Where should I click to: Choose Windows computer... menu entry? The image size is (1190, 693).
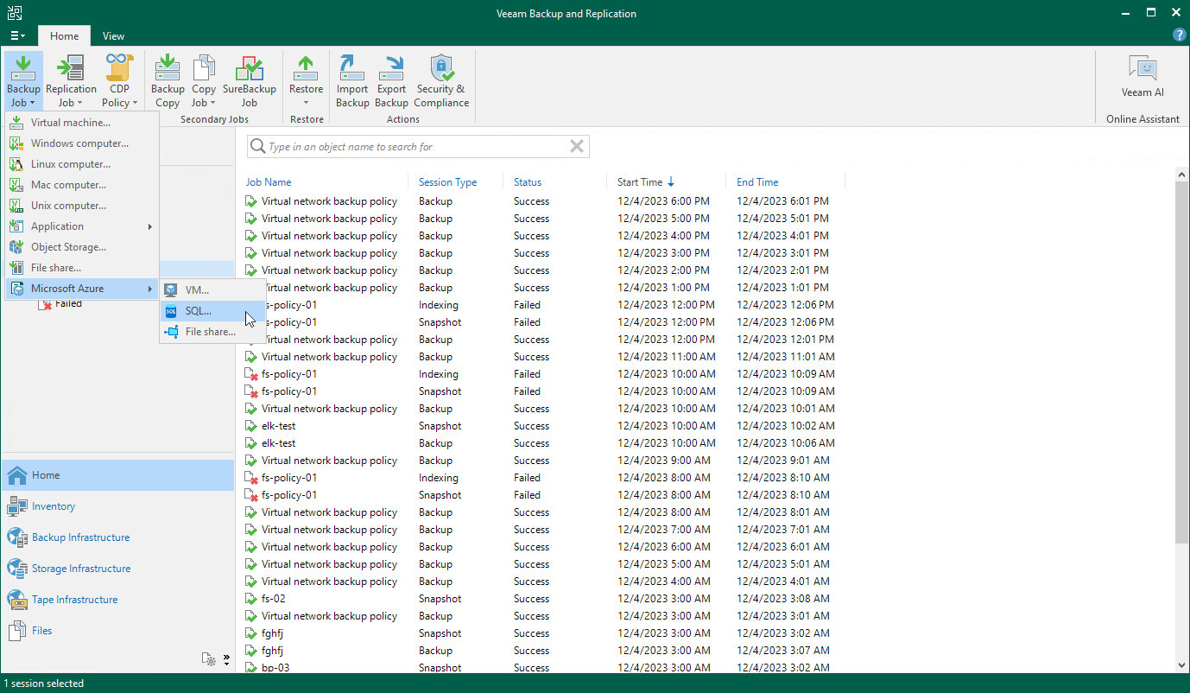[82, 143]
